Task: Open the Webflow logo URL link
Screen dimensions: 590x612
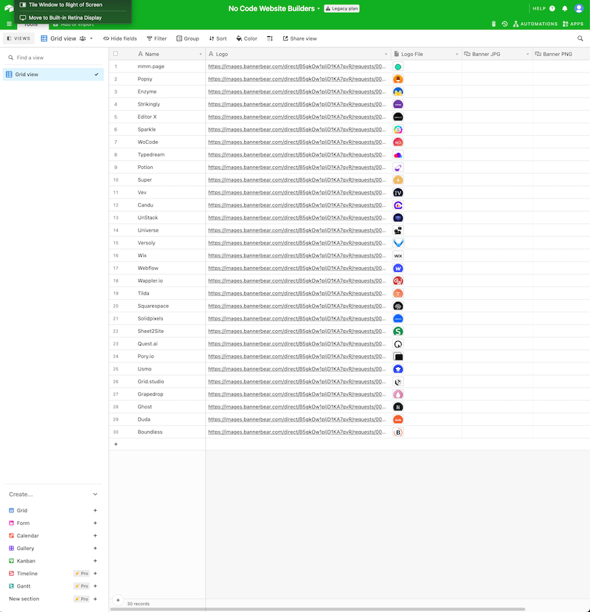Action: click(x=296, y=268)
